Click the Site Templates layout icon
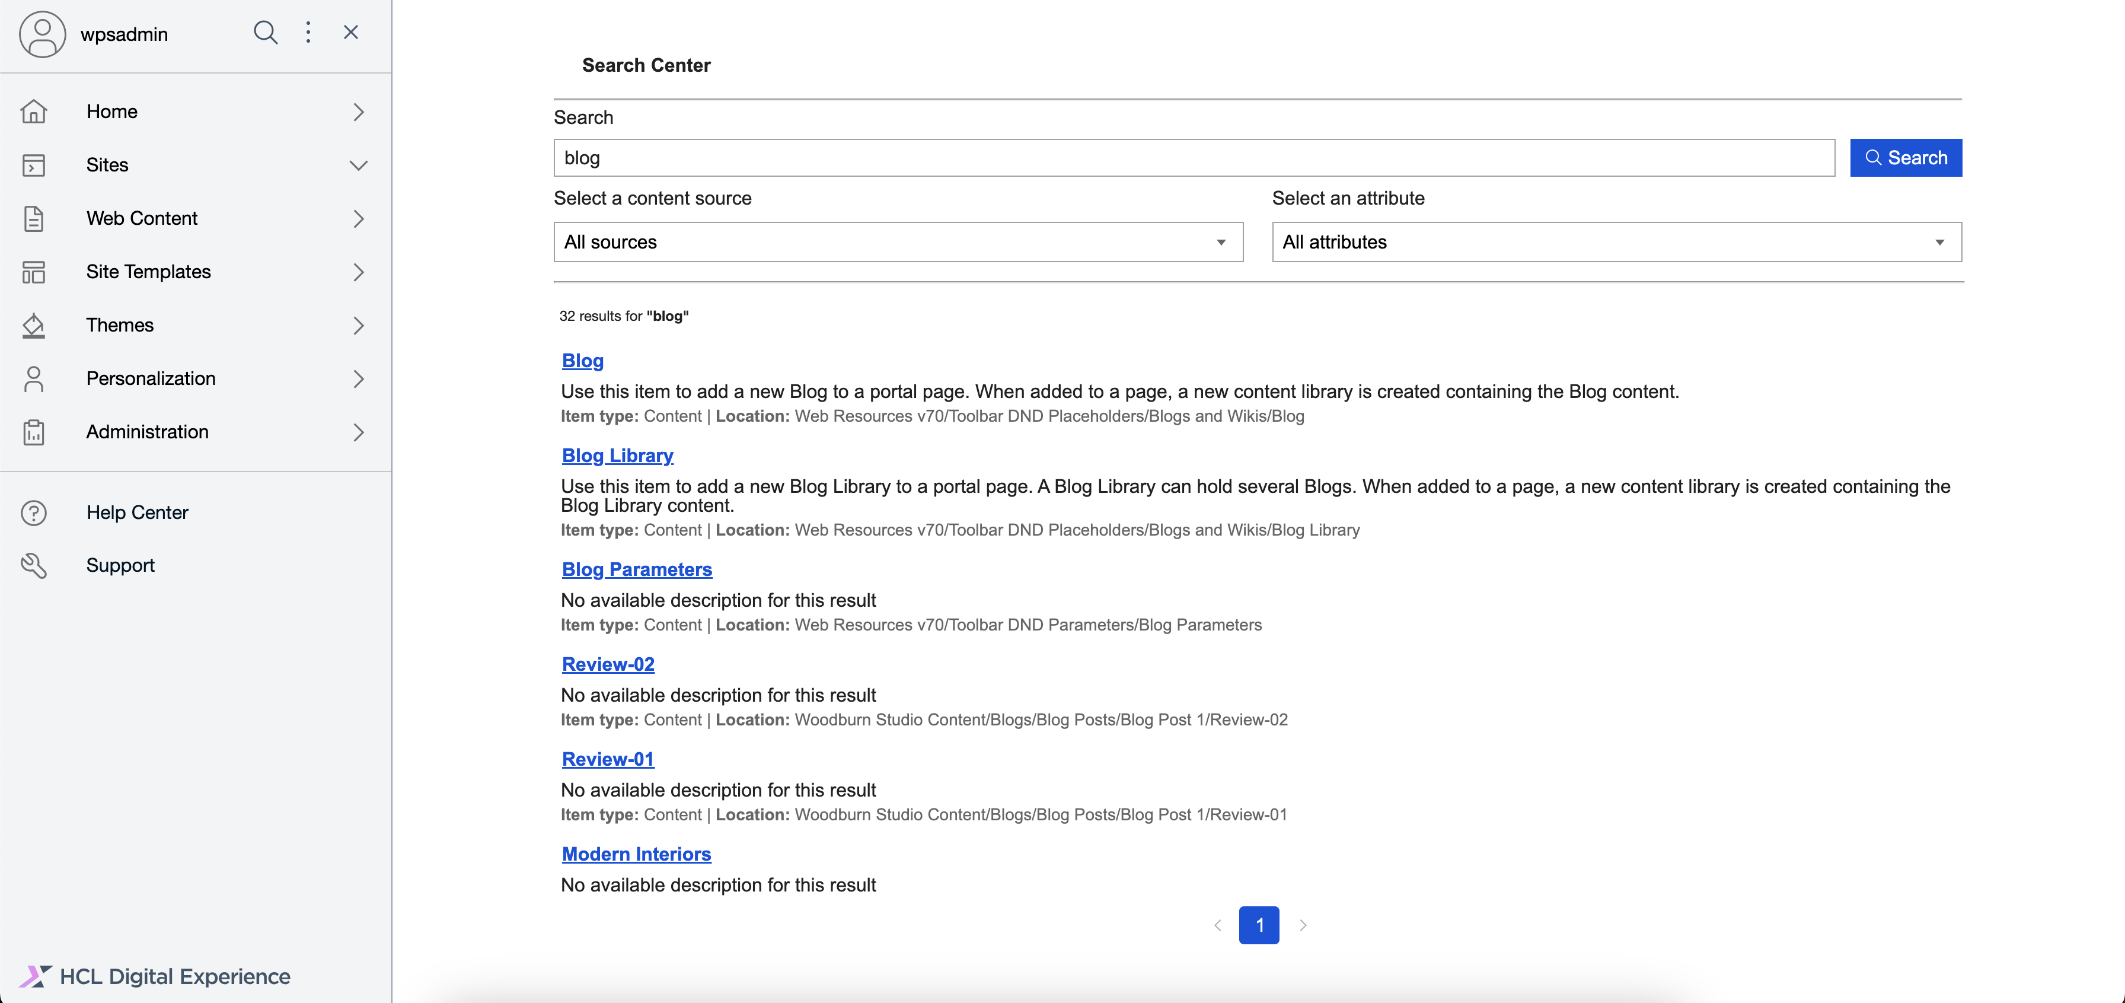2125x1003 pixels. coord(34,272)
